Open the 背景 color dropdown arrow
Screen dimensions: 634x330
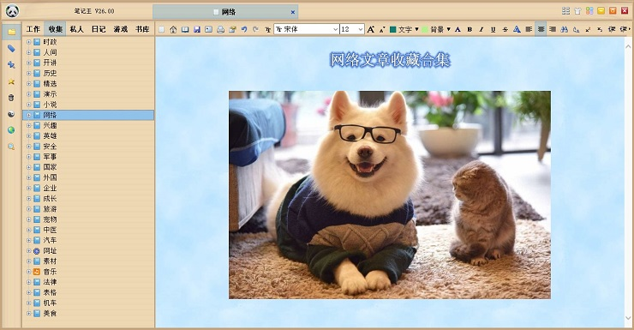[448, 29]
